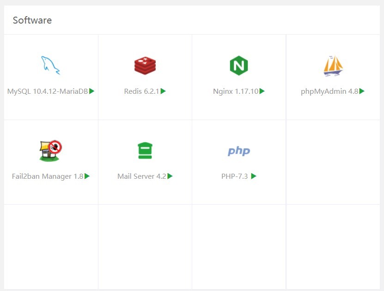This screenshot has width=384, height=291.
Task: Open the MySQL 10.4.12-MariaDB text link
Action: [x=48, y=91]
